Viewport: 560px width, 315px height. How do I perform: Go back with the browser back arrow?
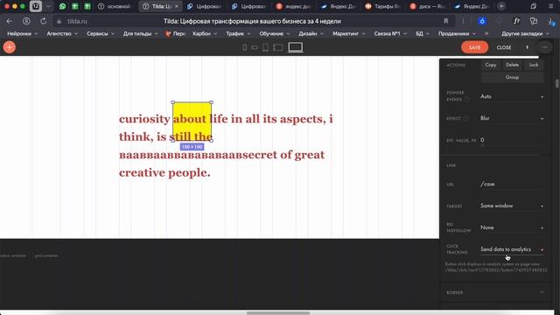10,21
